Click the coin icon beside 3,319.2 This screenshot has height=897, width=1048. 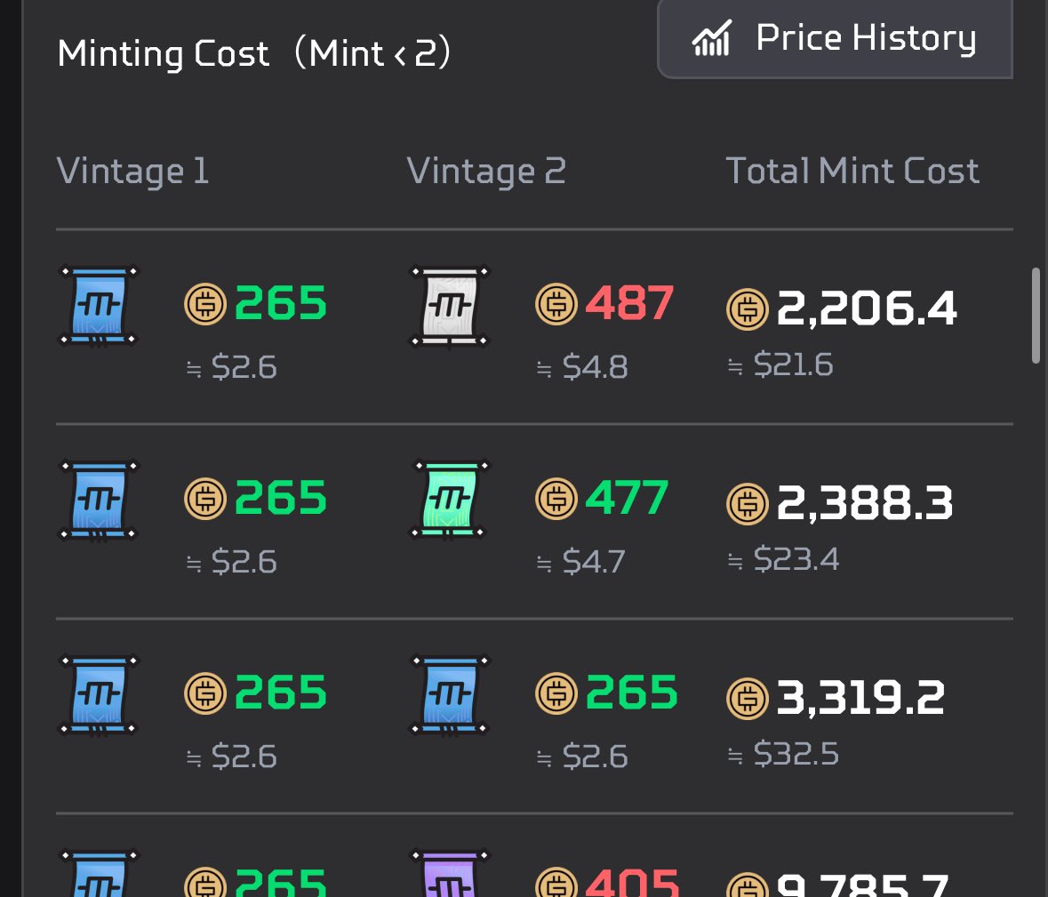coord(748,699)
